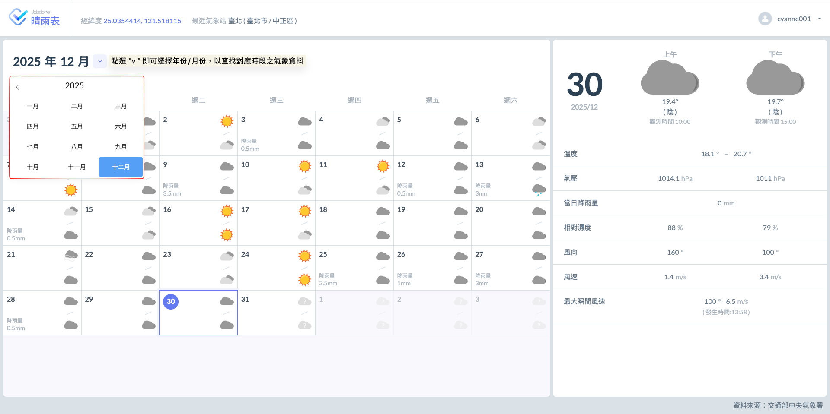Click the sunny icon on December 2

click(x=227, y=121)
